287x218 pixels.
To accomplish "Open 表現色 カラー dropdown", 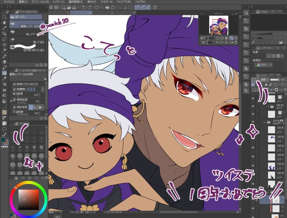I will pos(264,65).
